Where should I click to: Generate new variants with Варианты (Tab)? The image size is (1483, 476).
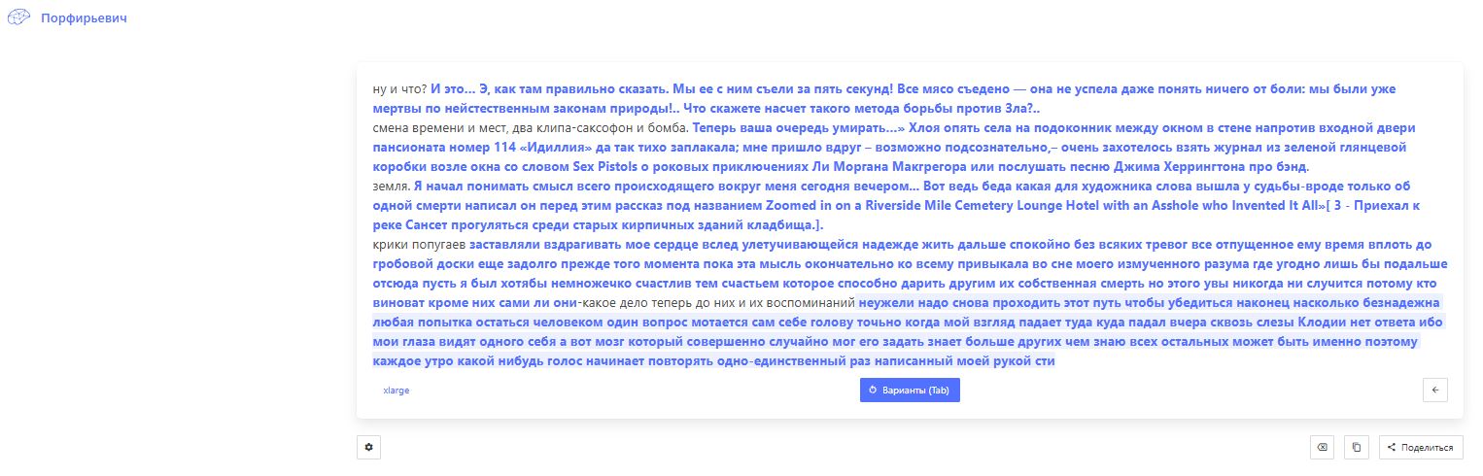(909, 390)
